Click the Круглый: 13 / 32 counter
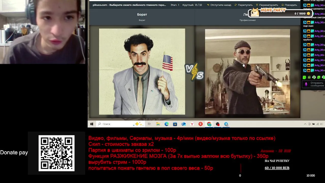Viewport: 325px width, 183px height. pyautogui.click(x=192, y=5)
